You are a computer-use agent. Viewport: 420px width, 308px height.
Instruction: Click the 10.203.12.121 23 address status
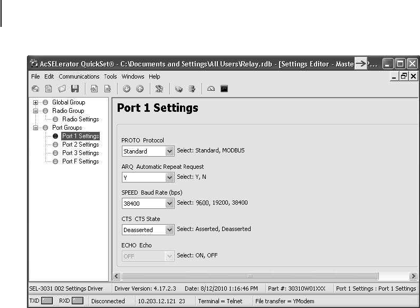click(x=161, y=301)
